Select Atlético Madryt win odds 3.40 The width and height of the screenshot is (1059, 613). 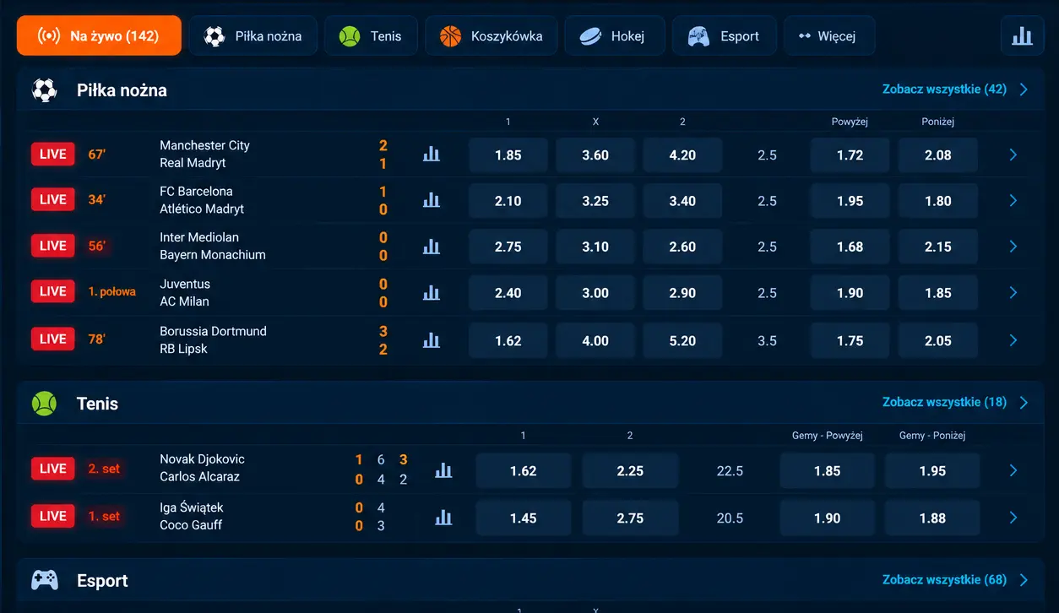[682, 201]
